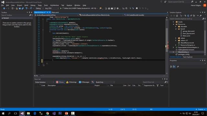
Task: Click the Harun Gülgün account name
Action: 196,5
